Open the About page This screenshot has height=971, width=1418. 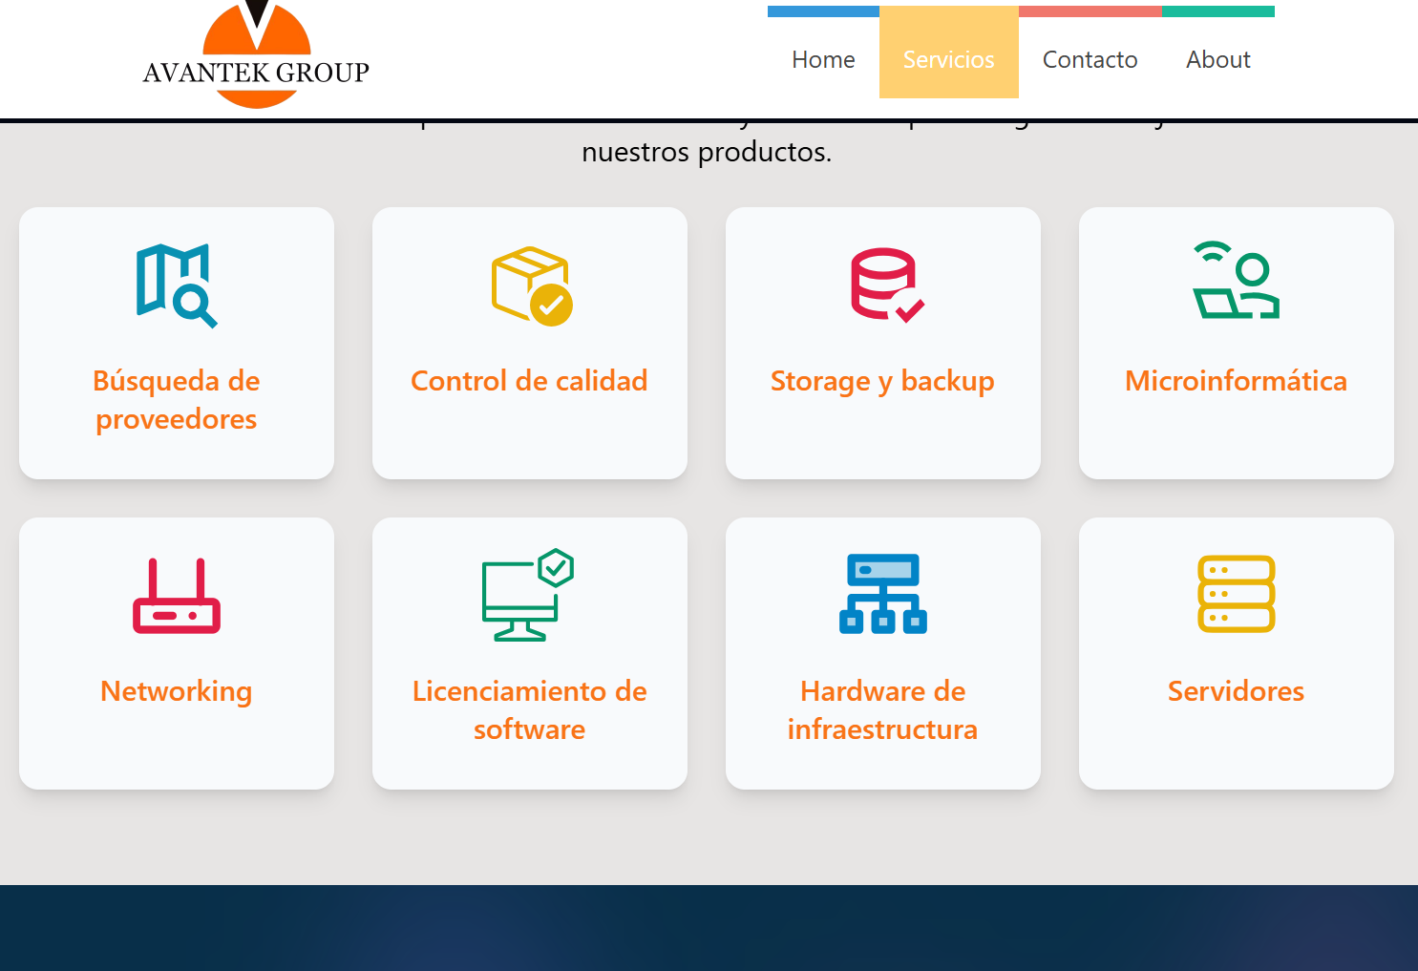pyautogui.click(x=1218, y=59)
